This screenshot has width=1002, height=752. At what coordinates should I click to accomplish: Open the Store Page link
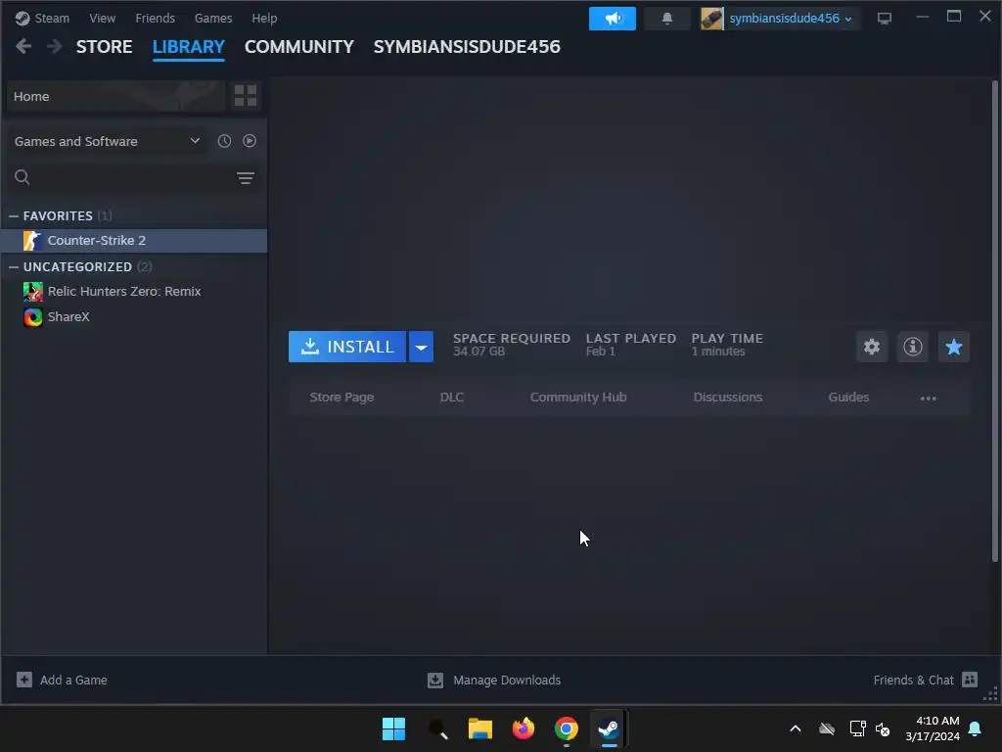pos(342,398)
